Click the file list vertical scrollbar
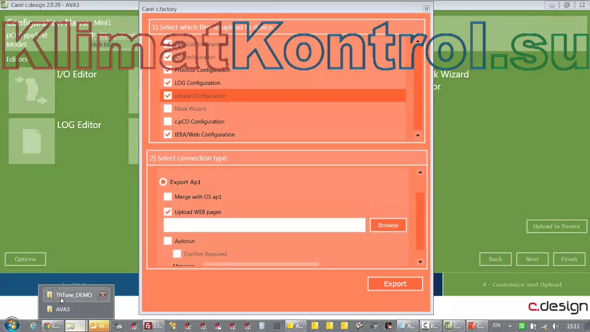Screen dimensions: 590x332 point(418,88)
